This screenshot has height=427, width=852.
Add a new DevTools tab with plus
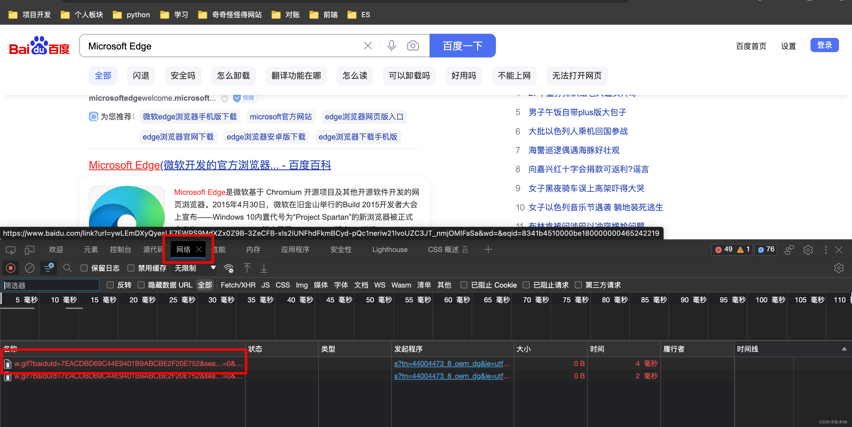pyautogui.click(x=488, y=250)
